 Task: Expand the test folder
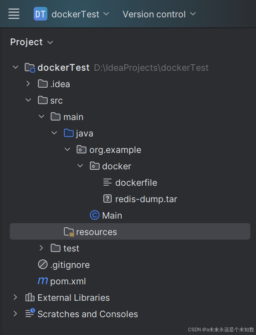(x=41, y=248)
